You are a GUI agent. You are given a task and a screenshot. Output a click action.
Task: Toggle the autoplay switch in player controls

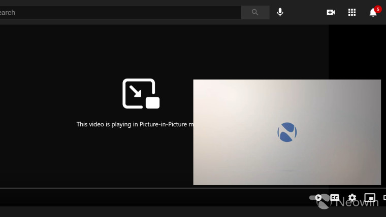pos(316,198)
